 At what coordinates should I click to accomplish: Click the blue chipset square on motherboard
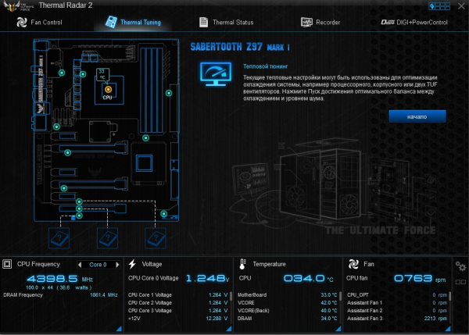[144, 163]
